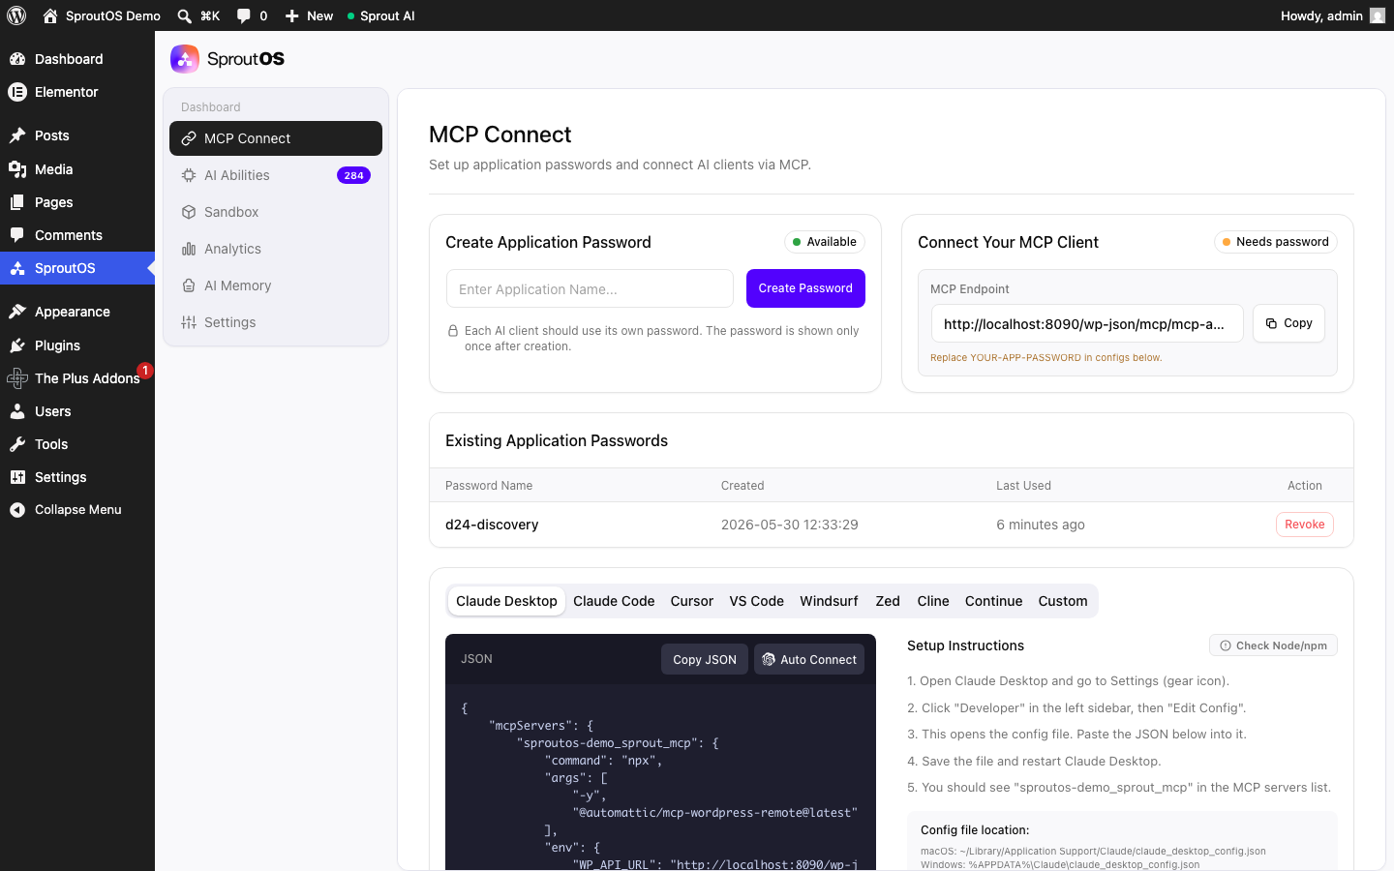Focus the Enter Application Name field

tap(590, 288)
